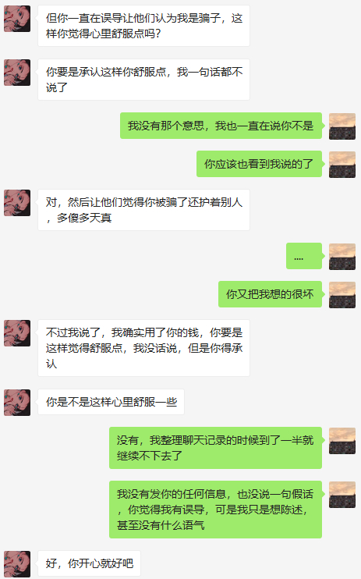
Task: Select the small green "...." message bubble
Action: 304,256
